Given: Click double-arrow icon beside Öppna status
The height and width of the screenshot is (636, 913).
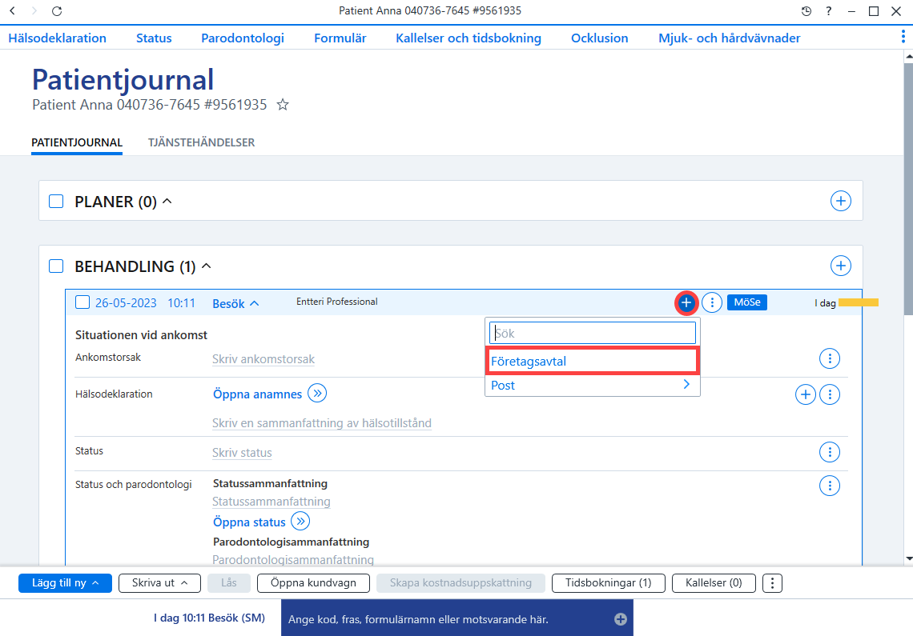Looking at the screenshot, I should [x=300, y=522].
